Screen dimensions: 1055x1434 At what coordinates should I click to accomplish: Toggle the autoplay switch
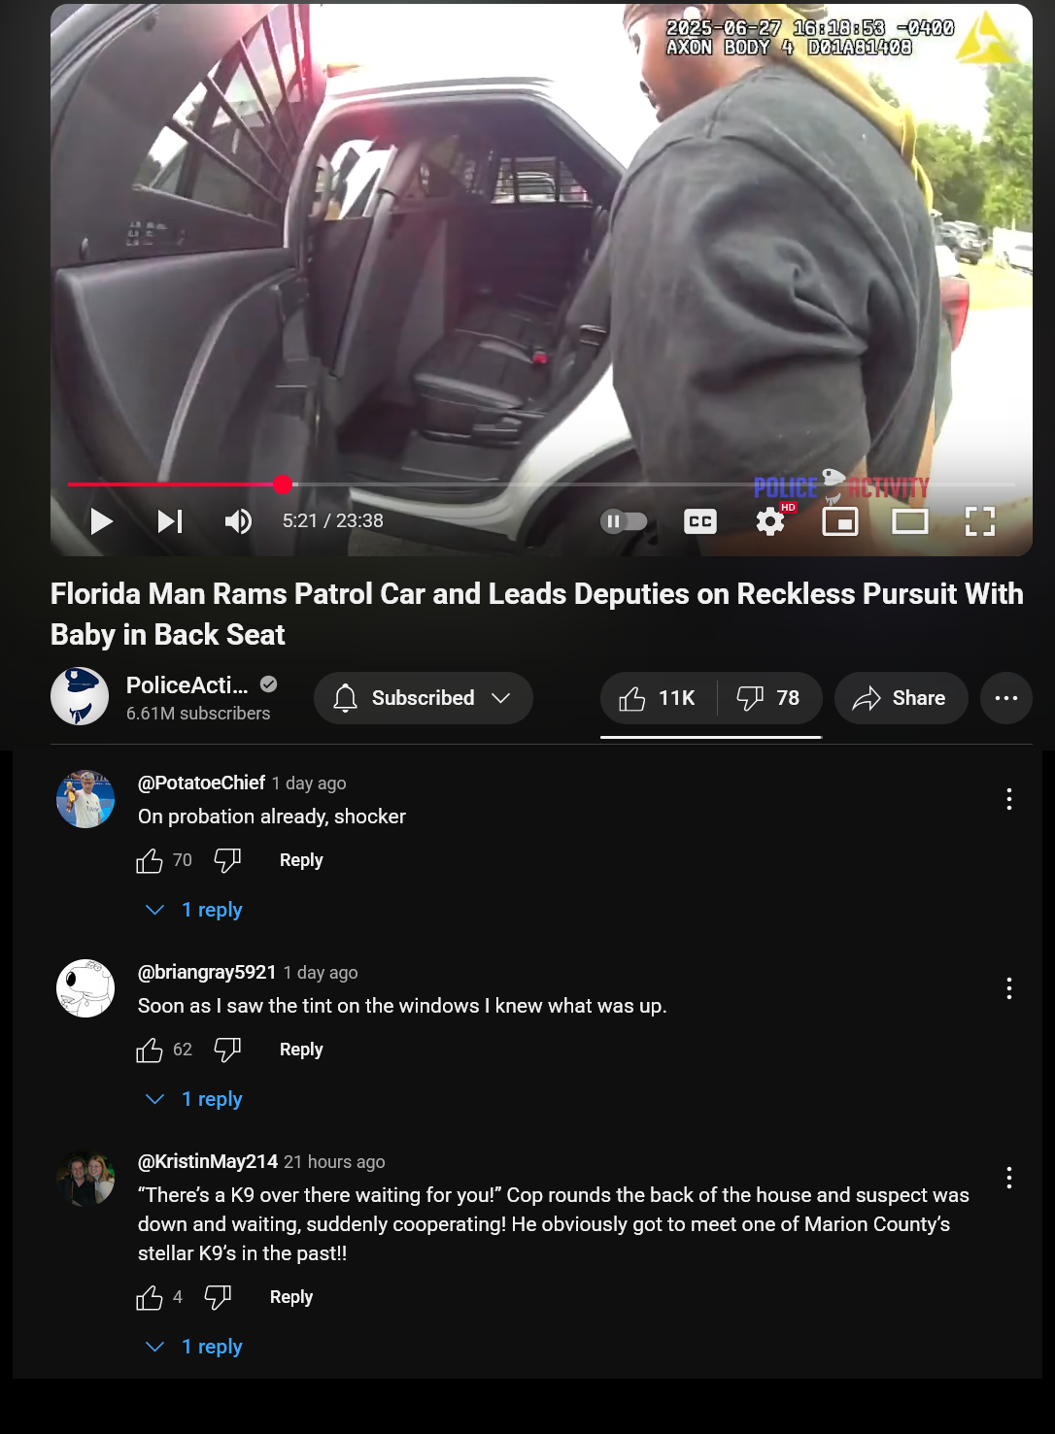pos(624,521)
